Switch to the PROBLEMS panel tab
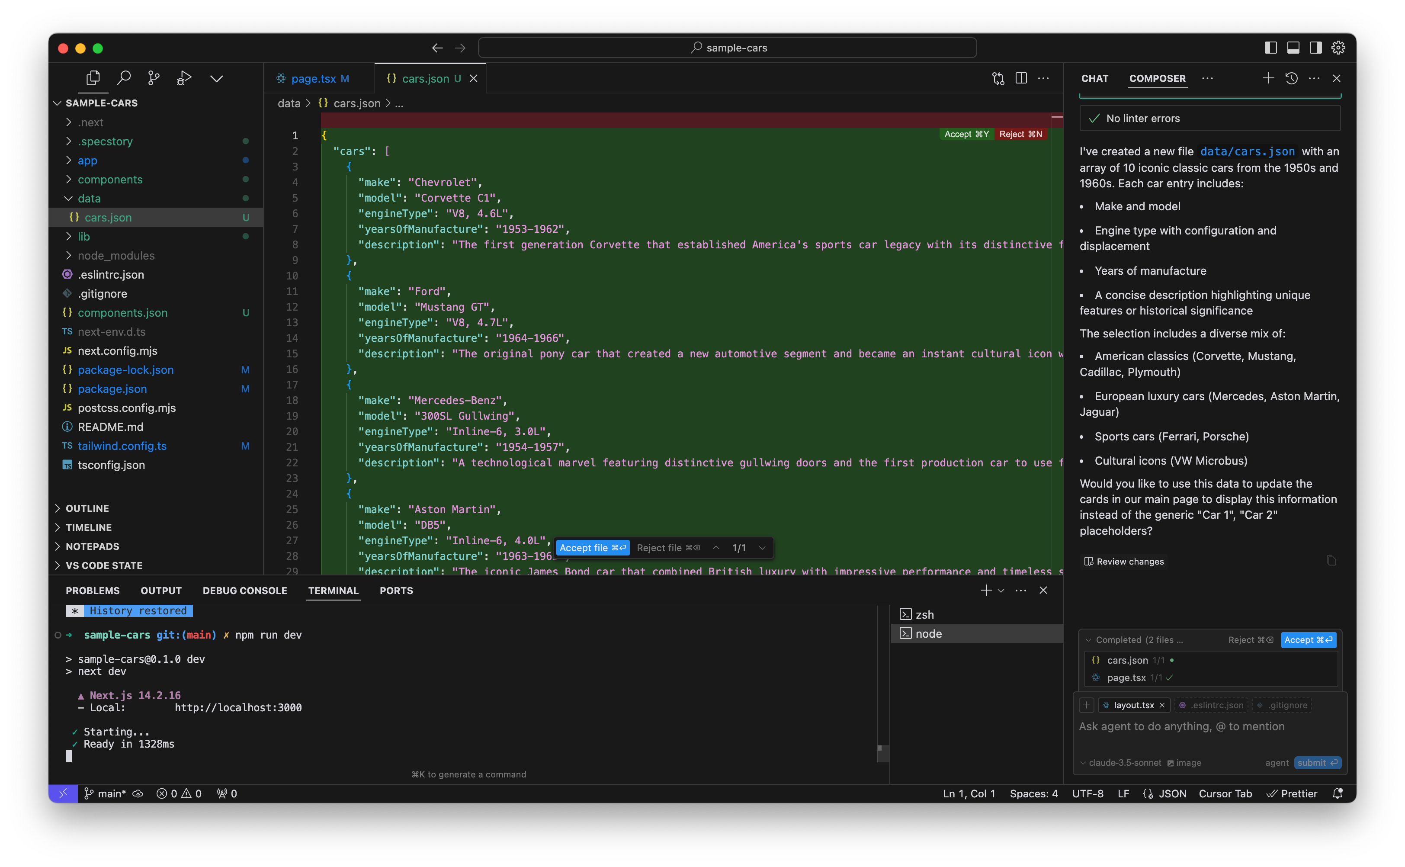 coord(92,591)
